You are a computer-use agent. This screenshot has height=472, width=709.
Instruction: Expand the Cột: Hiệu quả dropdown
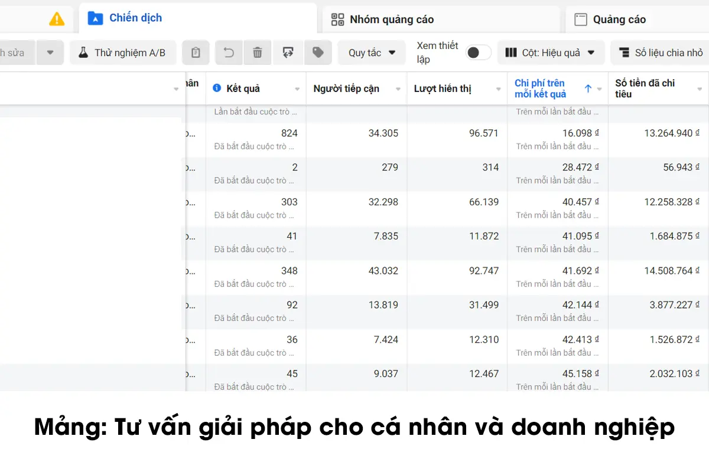589,53
